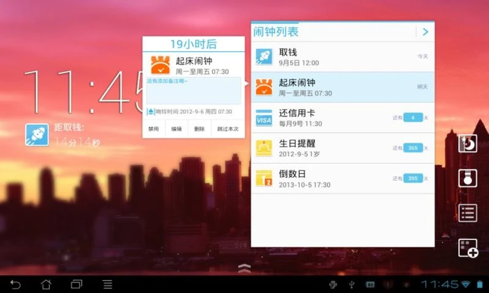489x293 pixels.
Task: Tap the 今天 label on 取钱 row
Action: tap(422, 56)
